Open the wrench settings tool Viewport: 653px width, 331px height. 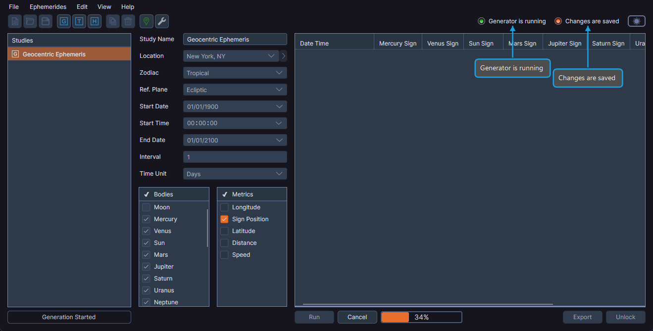point(161,21)
